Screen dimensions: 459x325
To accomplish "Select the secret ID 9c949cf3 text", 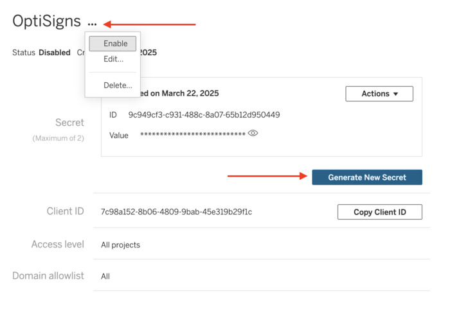I will tap(204, 115).
